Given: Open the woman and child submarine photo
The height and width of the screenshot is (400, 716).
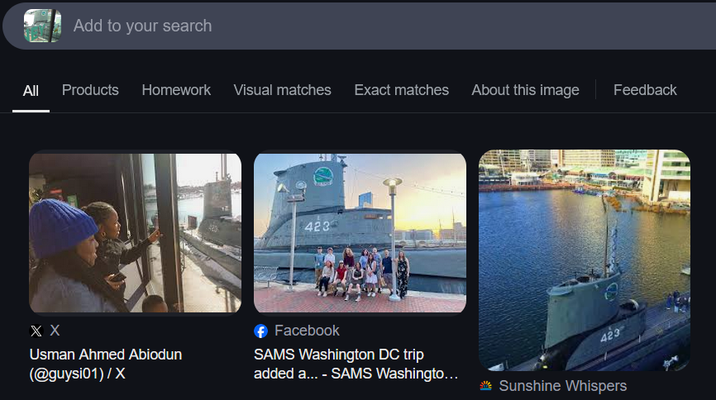Looking at the screenshot, I should click(135, 232).
